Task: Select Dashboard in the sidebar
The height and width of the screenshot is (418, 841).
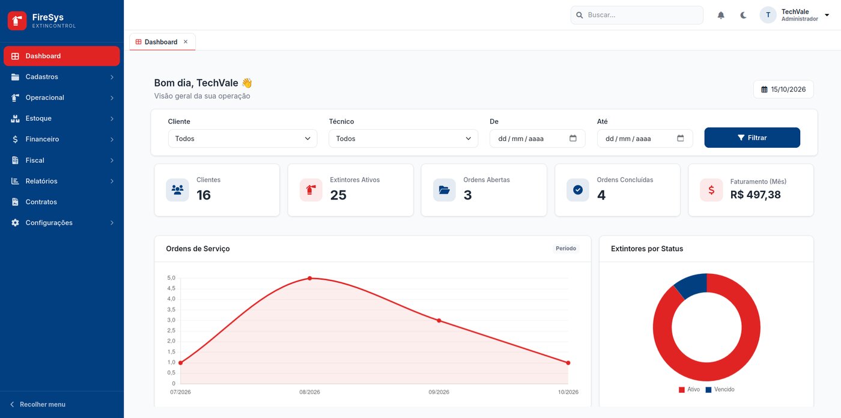Action: click(62, 56)
